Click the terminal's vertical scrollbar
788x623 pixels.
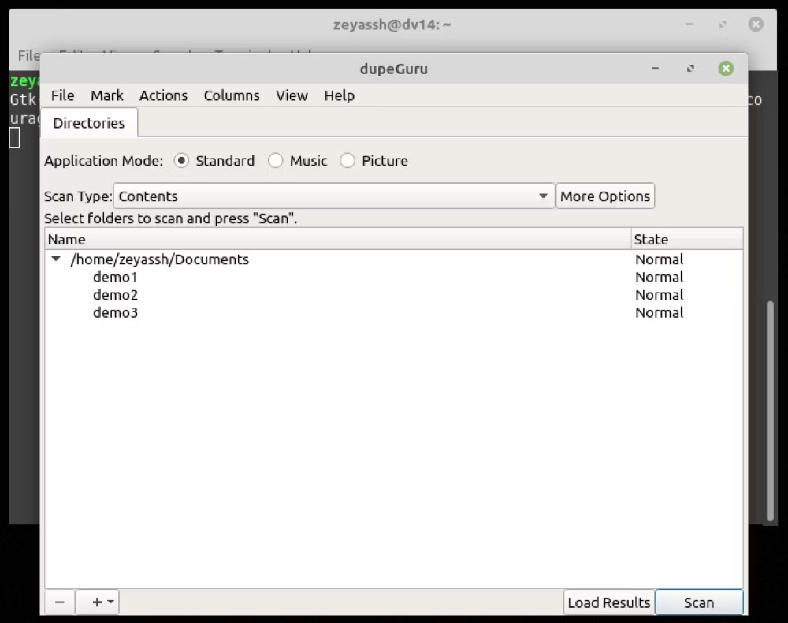point(771,410)
